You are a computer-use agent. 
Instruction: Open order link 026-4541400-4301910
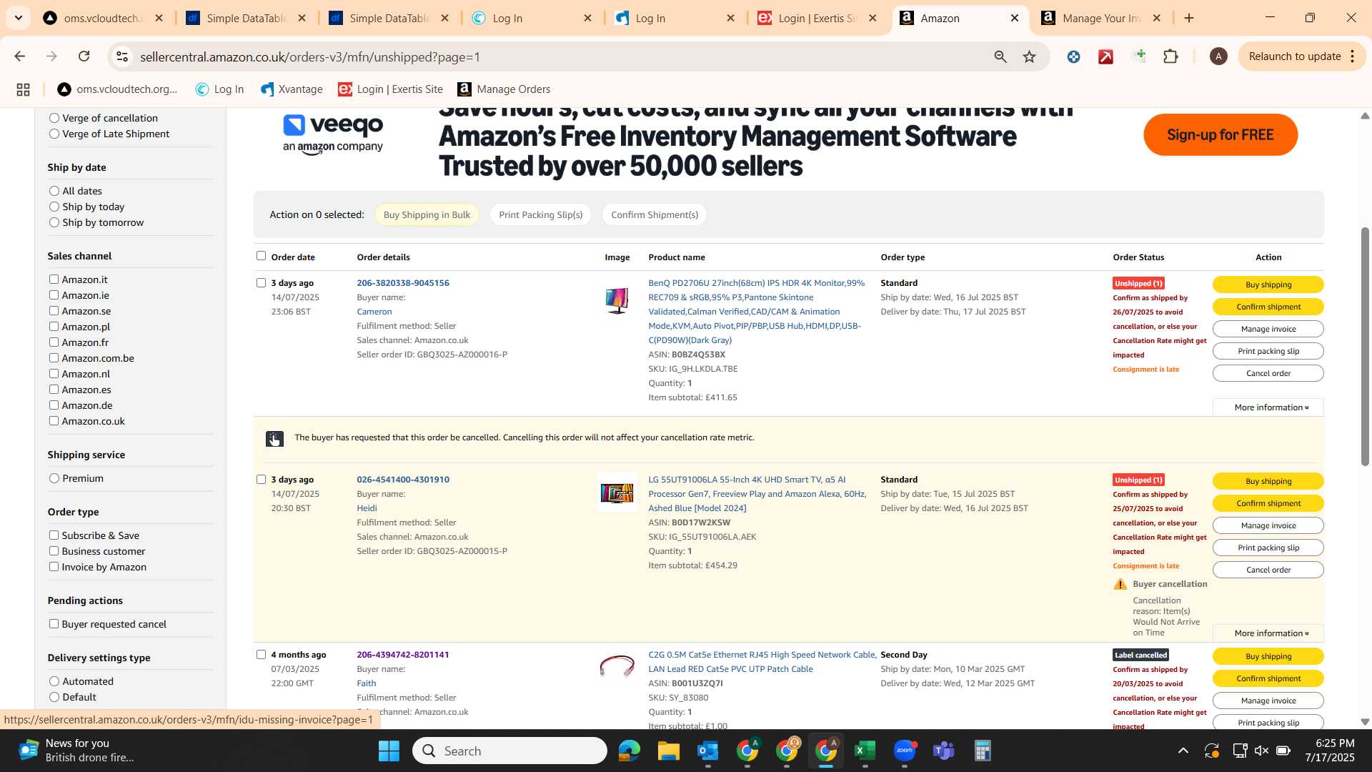(x=403, y=480)
